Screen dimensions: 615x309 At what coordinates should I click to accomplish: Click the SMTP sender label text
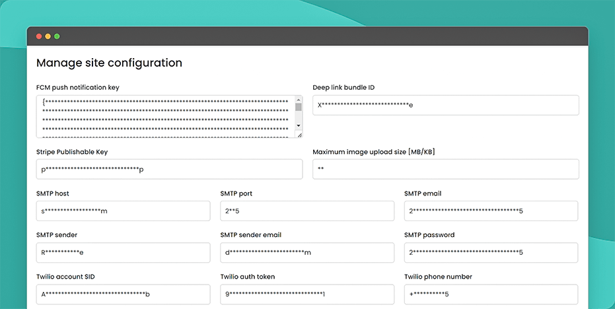(x=57, y=235)
